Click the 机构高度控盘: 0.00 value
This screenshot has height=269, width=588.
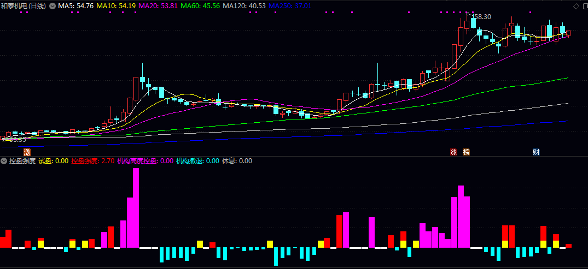click(145, 162)
